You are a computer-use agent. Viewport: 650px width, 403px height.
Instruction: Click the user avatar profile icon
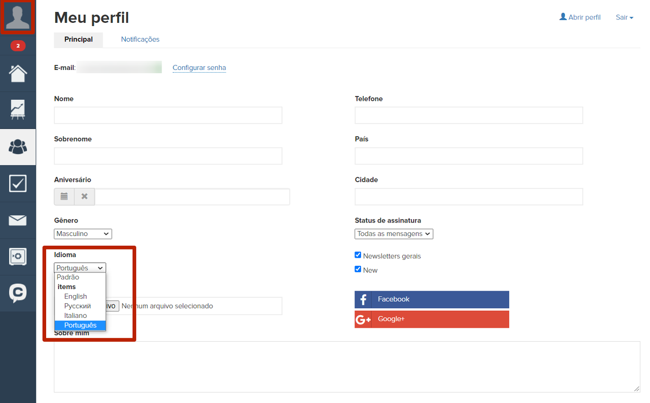pos(18,18)
